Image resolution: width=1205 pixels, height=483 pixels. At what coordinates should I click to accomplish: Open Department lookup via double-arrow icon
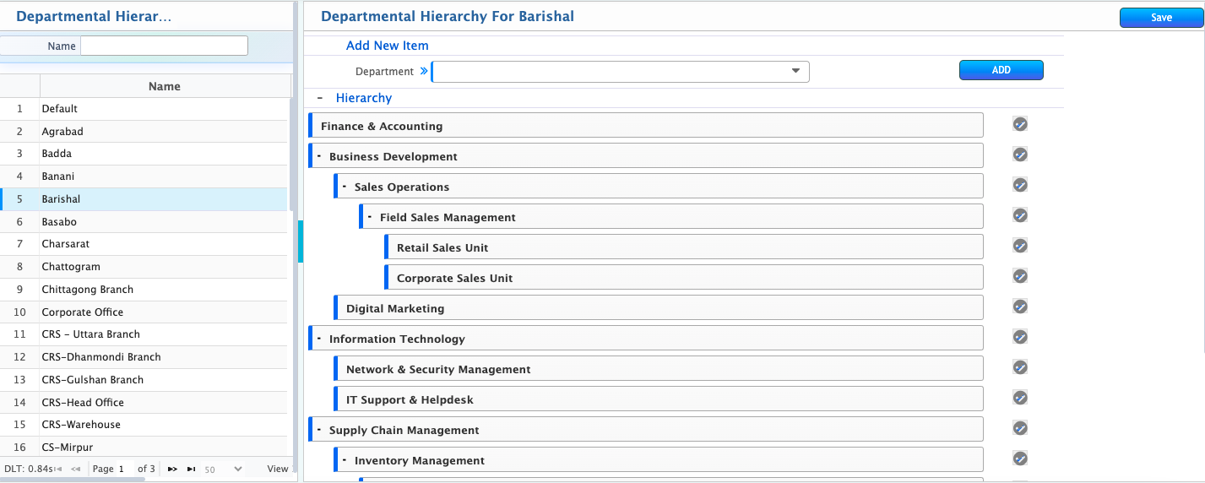point(424,72)
